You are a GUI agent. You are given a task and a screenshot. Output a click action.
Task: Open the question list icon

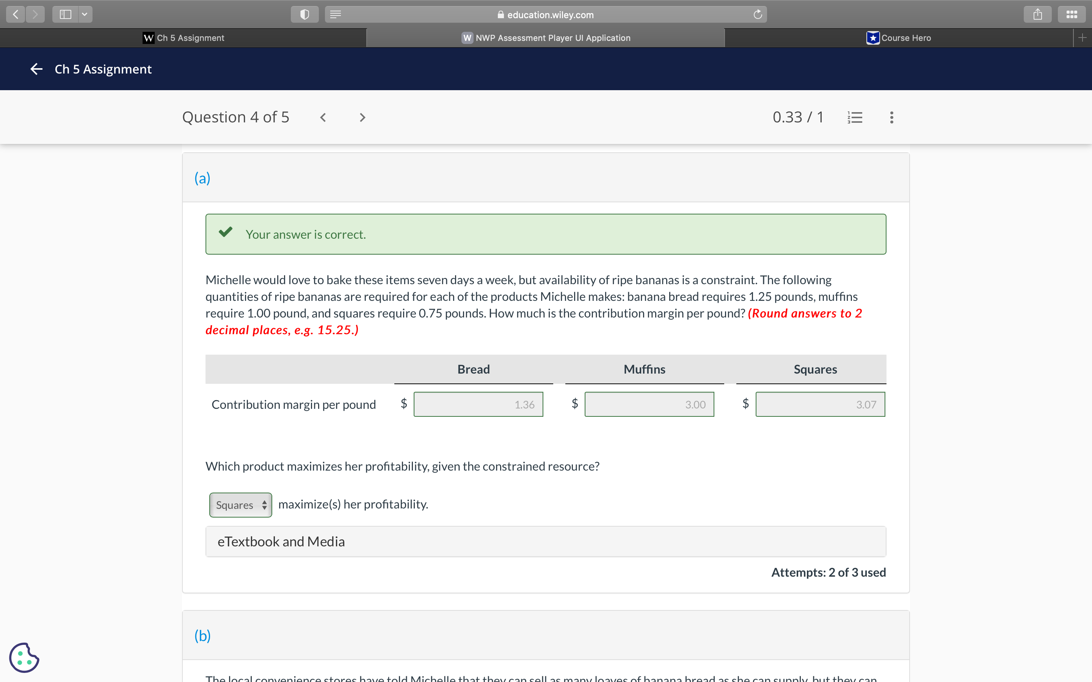tap(854, 117)
